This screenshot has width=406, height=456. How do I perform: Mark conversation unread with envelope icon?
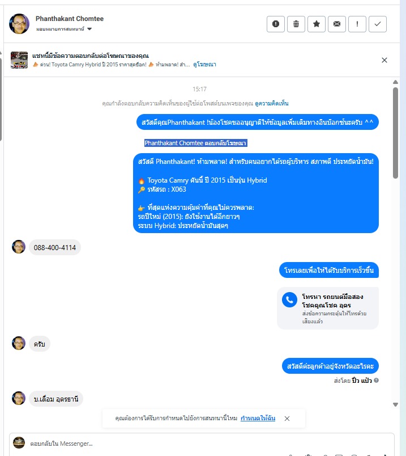(336, 24)
